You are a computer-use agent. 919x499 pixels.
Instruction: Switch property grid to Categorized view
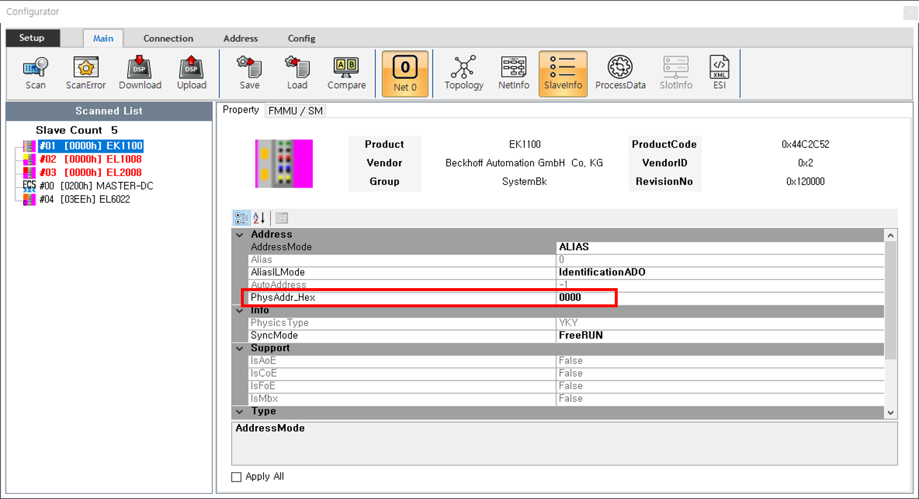coord(242,218)
